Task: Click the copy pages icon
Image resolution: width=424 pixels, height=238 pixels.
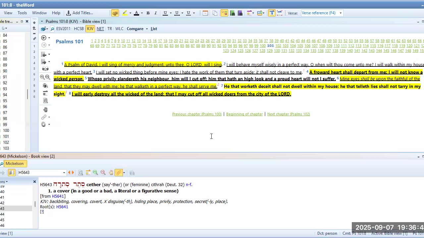Action: click(215, 13)
